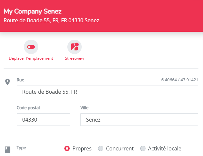Click the Rue field label
Screen dimensions: 203x156
coord(20,80)
